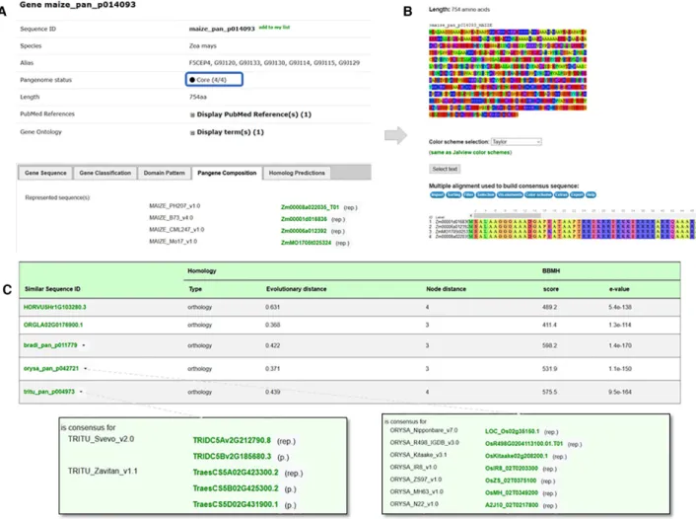Select the 754aa Length value
The height and width of the screenshot is (519, 696).
tap(198, 97)
